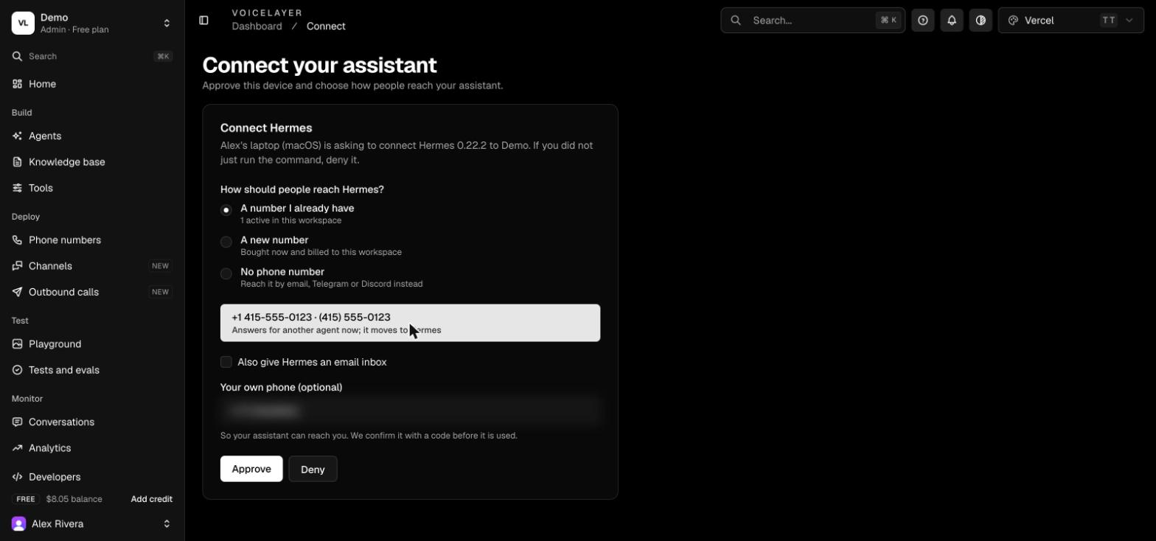Screen dimensions: 1156x541
Task: Navigate to Phone numbers
Action: click(x=92, y=240)
